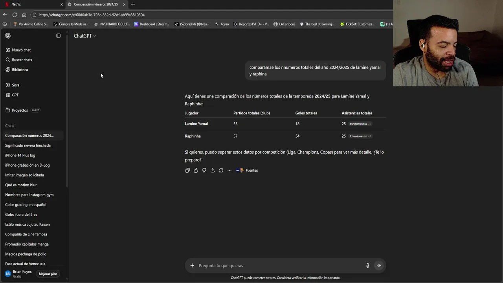Open chat 'iPhone grabación en D-Log'
503x283 pixels.
[x=27, y=165]
